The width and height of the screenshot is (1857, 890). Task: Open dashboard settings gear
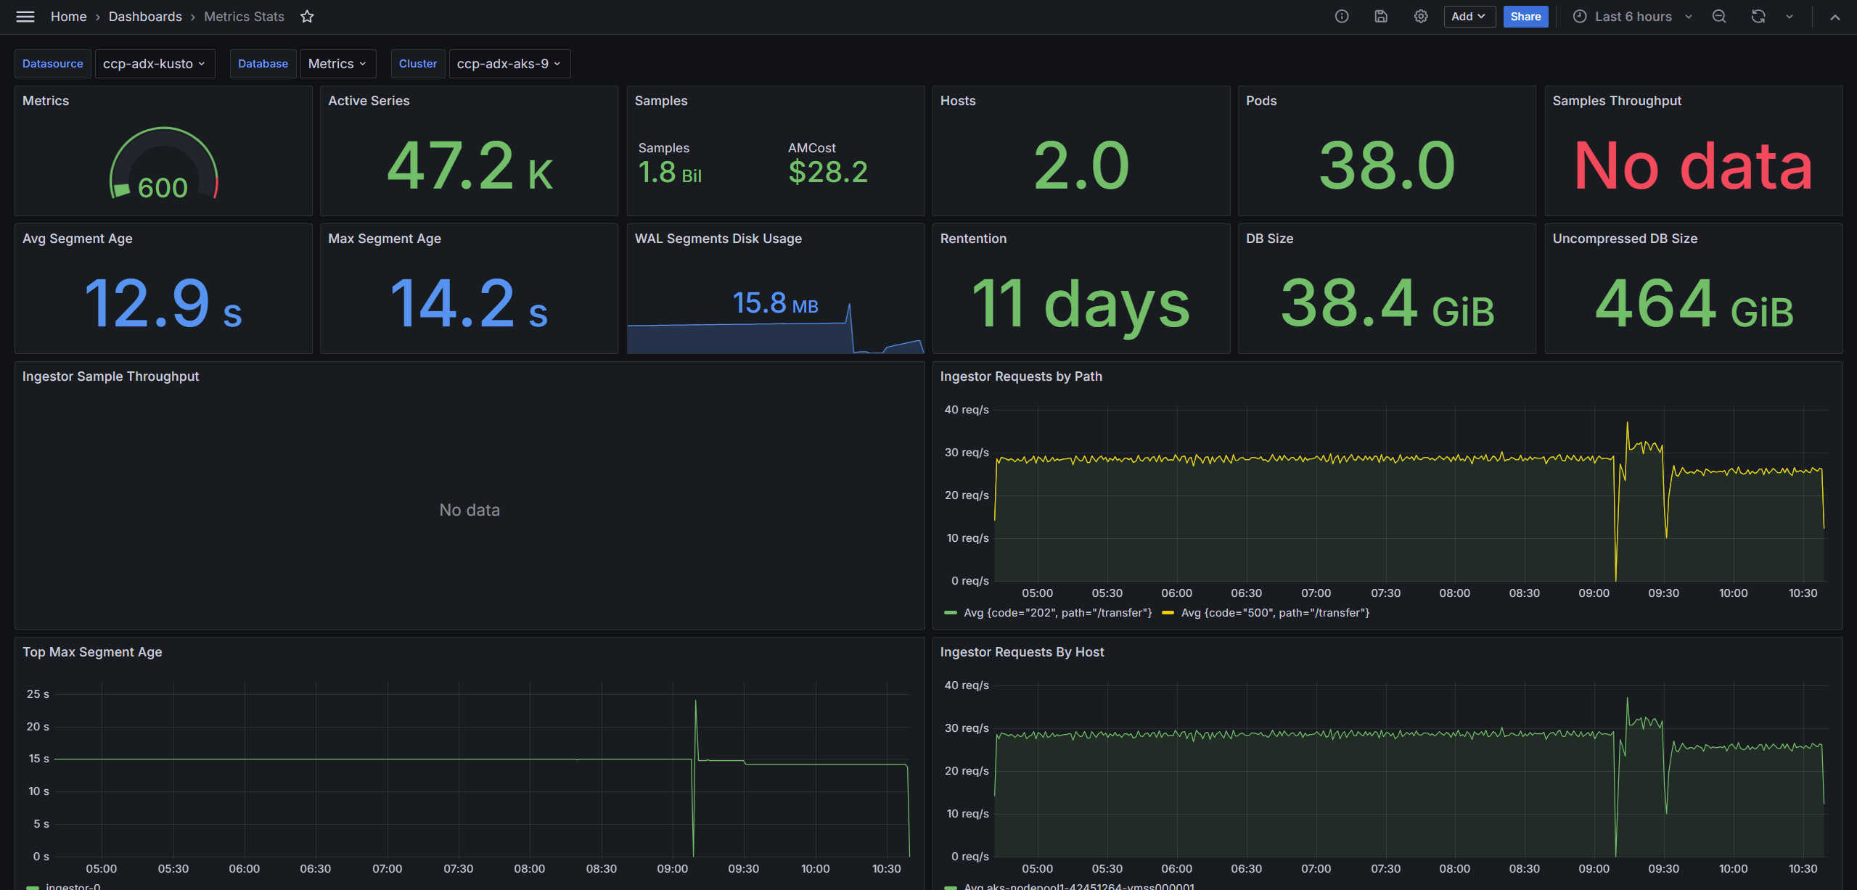click(x=1420, y=17)
